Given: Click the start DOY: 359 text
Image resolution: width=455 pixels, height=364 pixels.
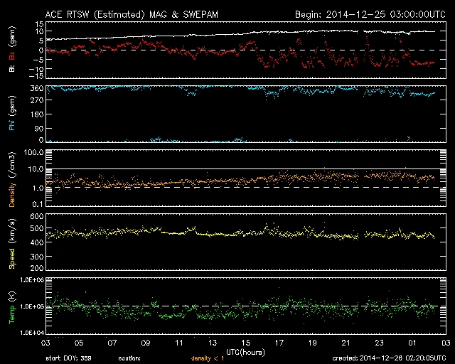Looking at the screenshot, I should 68,358.
